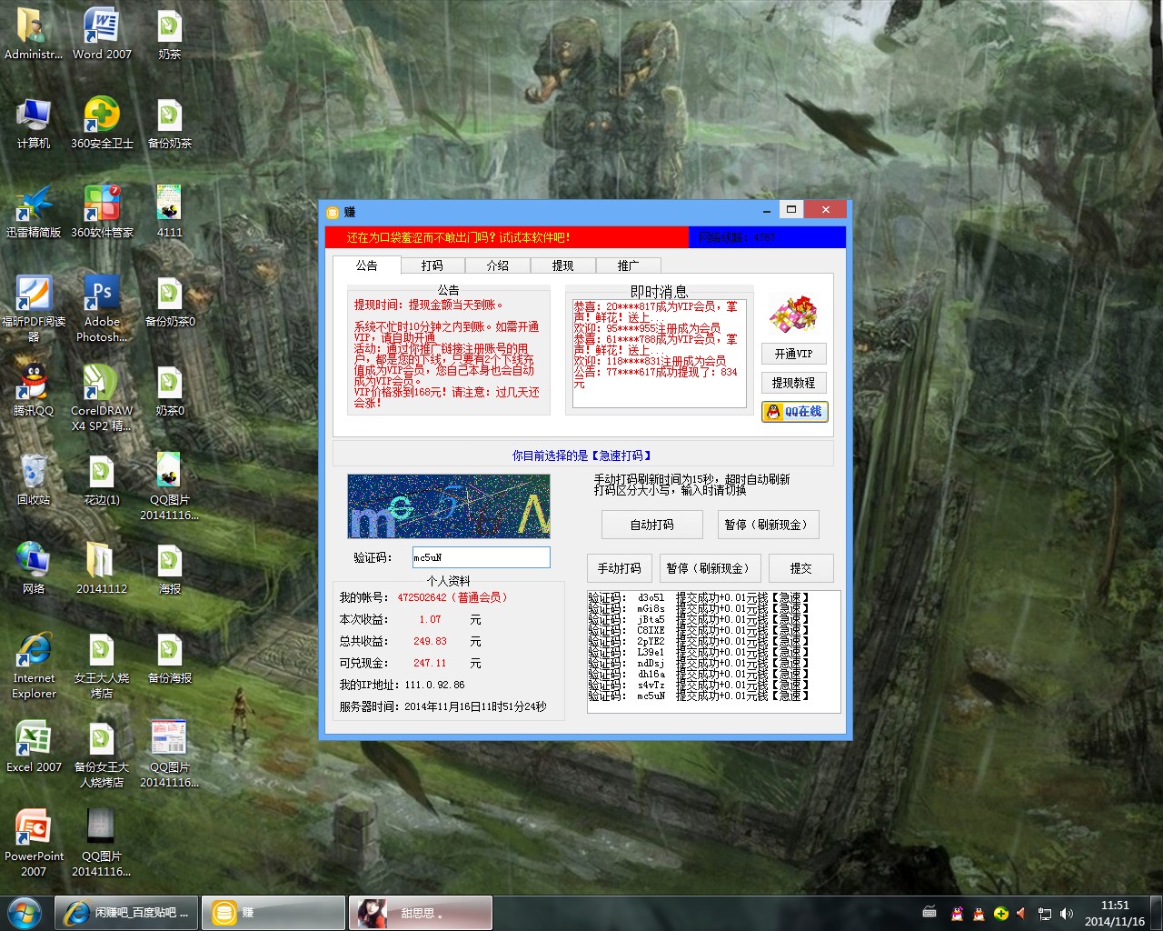Click the gift box icon above 开通VIP
The width and height of the screenshot is (1163, 931).
pos(793,315)
